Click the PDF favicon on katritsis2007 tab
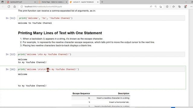The image size is (193, 108). 8,2
